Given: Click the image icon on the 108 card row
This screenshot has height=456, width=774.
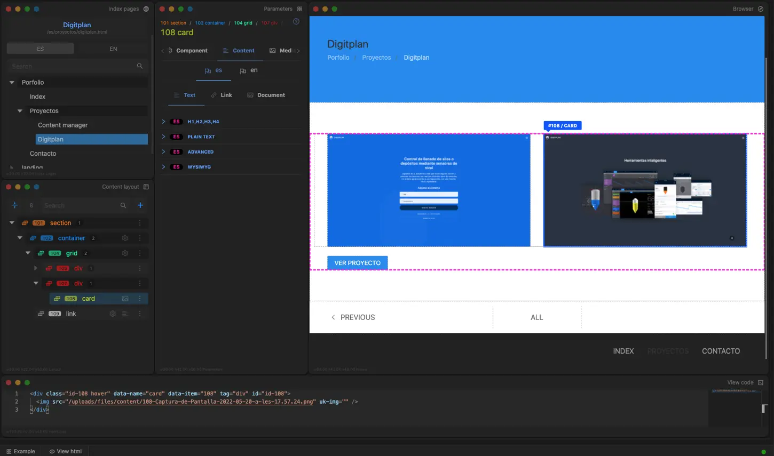Looking at the screenshot, I should pyautogui.click(x=125, y=299).
